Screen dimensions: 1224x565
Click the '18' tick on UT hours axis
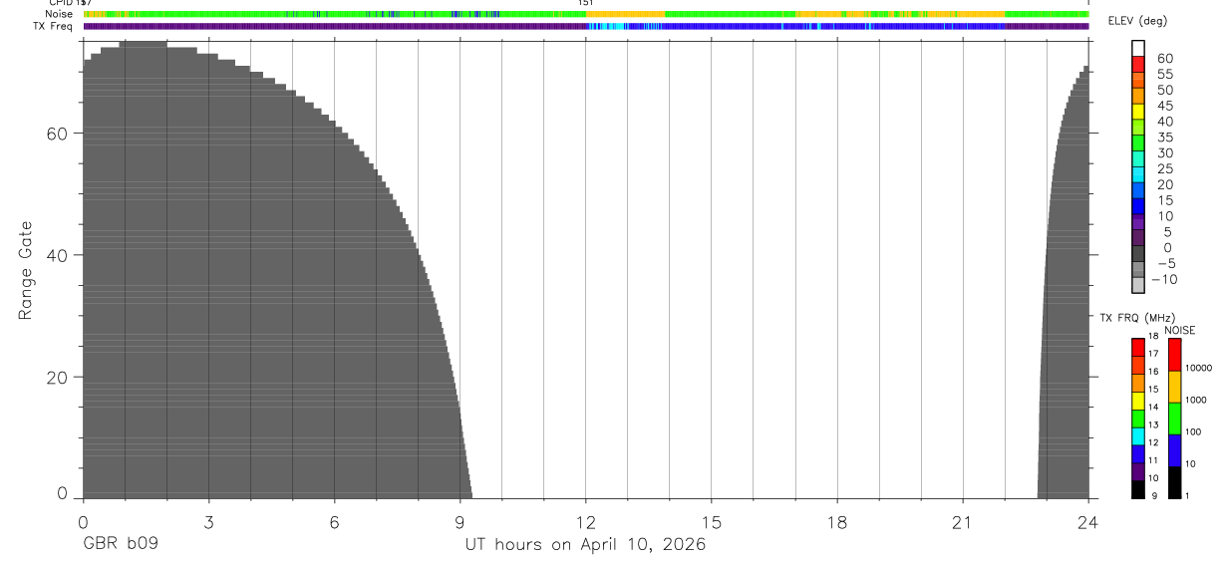click(x=837, y=522)
